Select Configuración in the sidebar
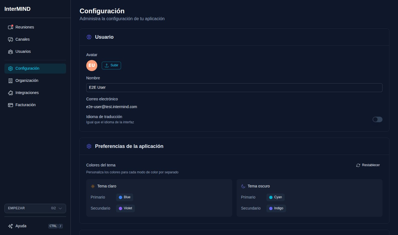 tap(35, 68)
